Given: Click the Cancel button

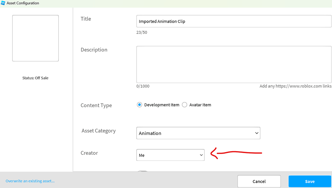Looking at the screenshot, I should tap(259, 181).
